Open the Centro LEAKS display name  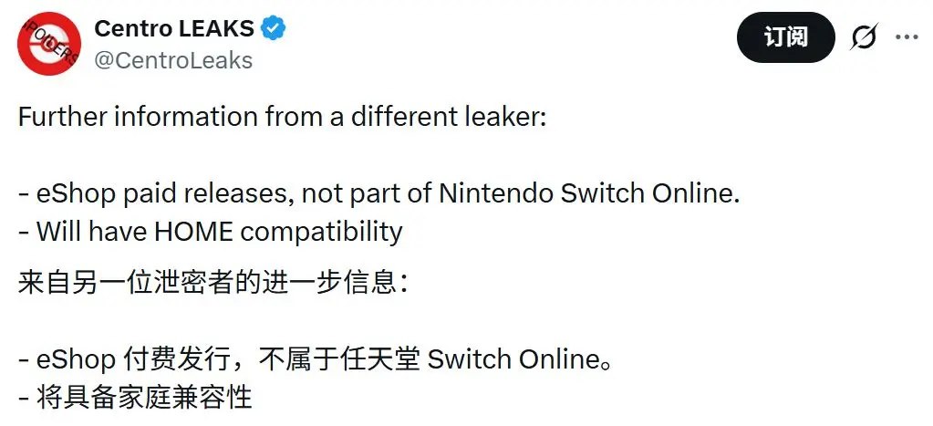click(x=173, y=28)
